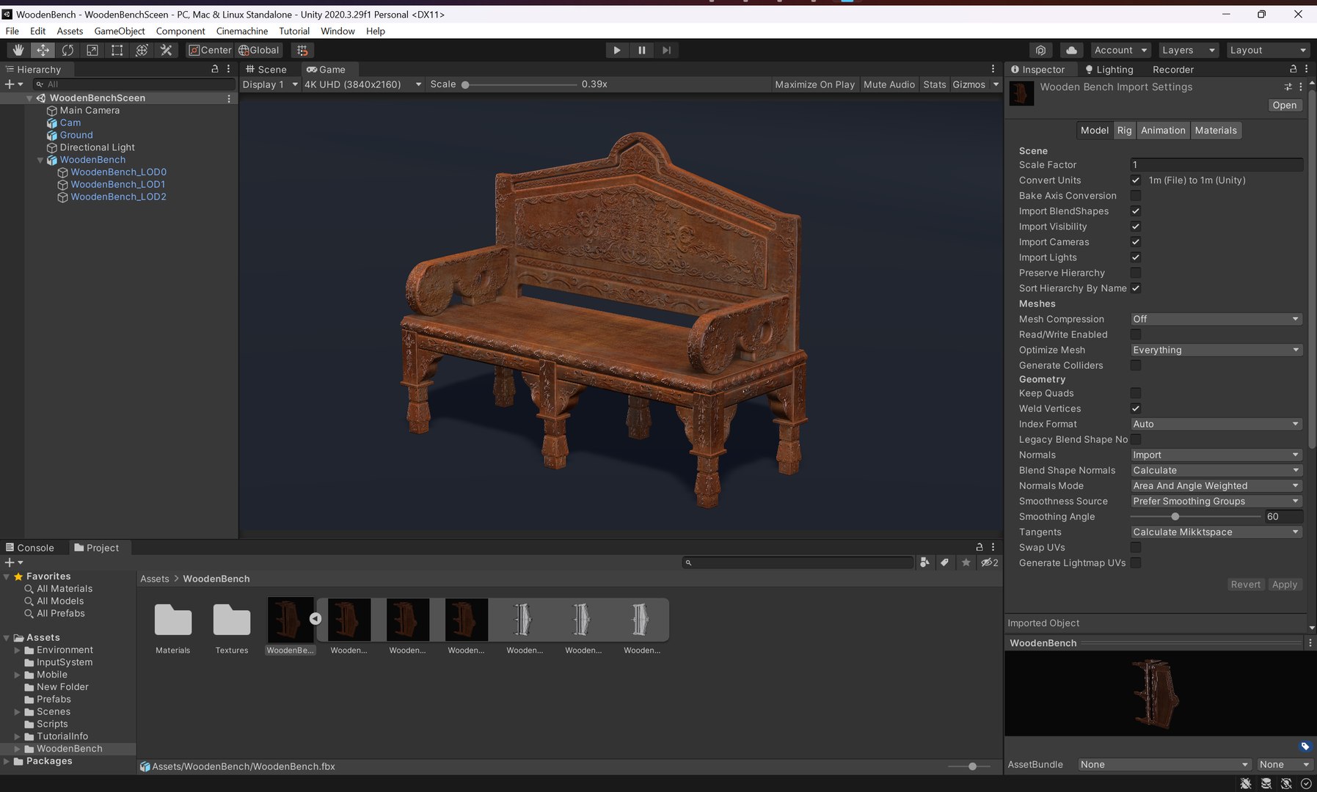Open Display 1 dropdown
The width and height of the screenshot is (1317, 792).
coord(270,84)
